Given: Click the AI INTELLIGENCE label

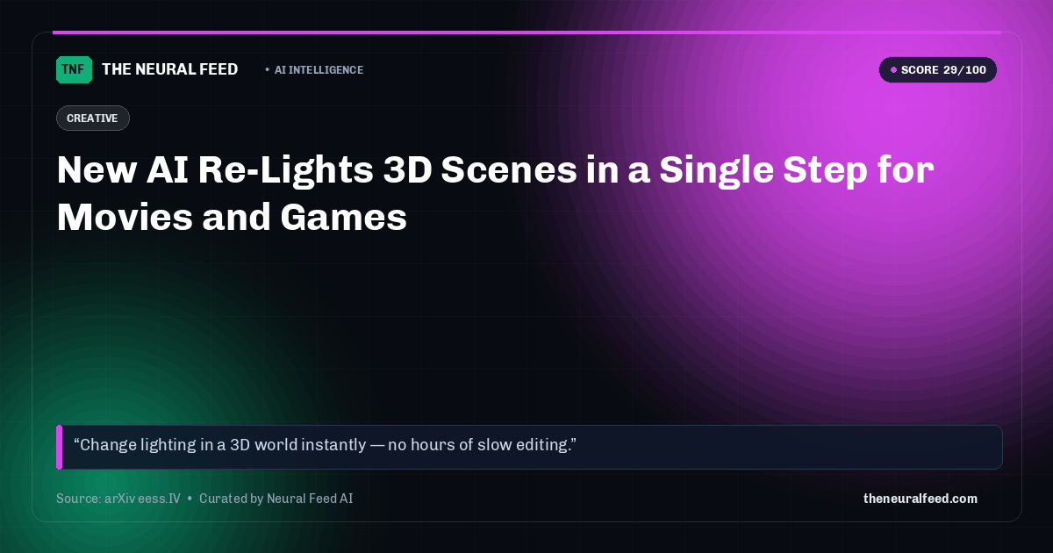Looking at the screenshot, I should pos(319,70).
